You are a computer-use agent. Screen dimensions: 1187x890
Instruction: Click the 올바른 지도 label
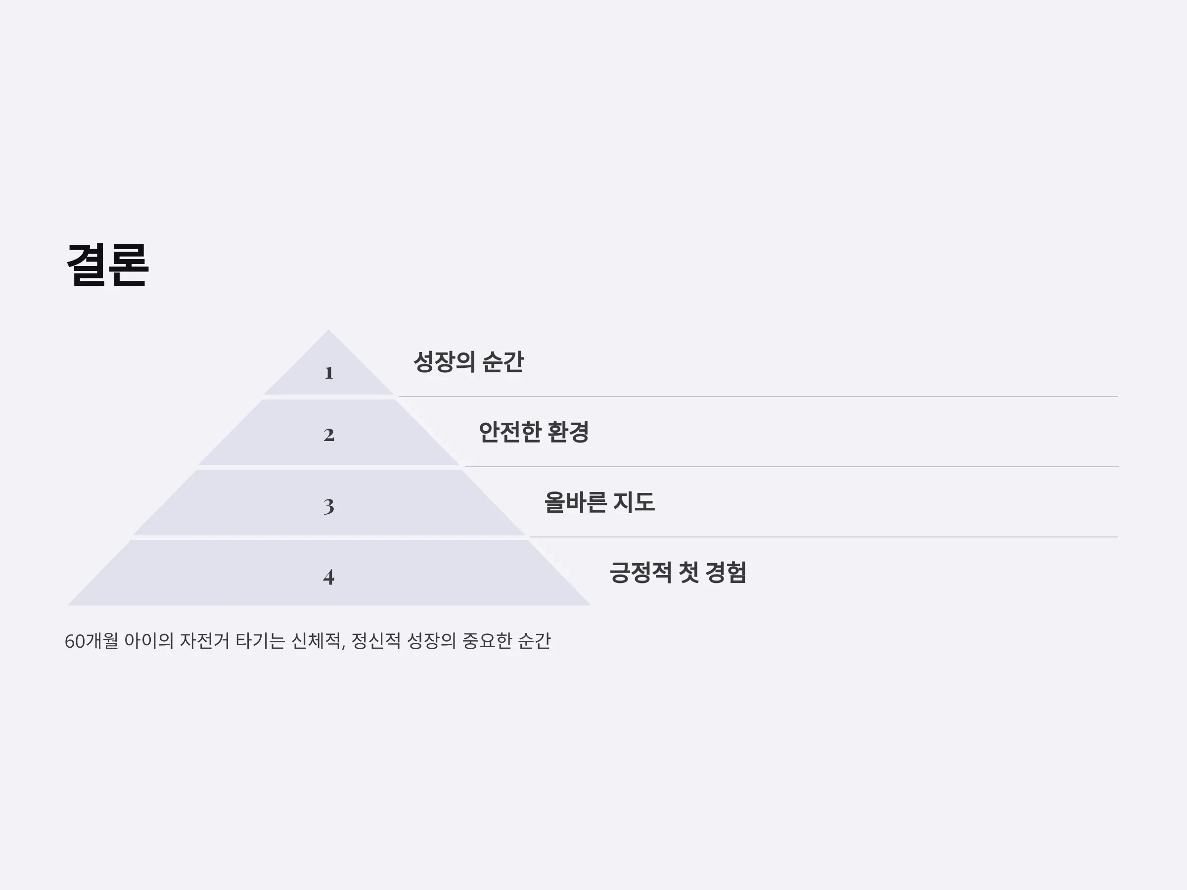click(x=599, y=502)
